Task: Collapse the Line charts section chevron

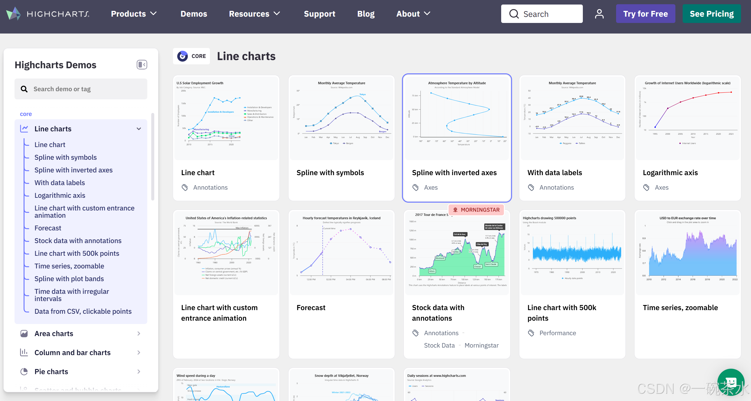Action: [x=139, y=129]
